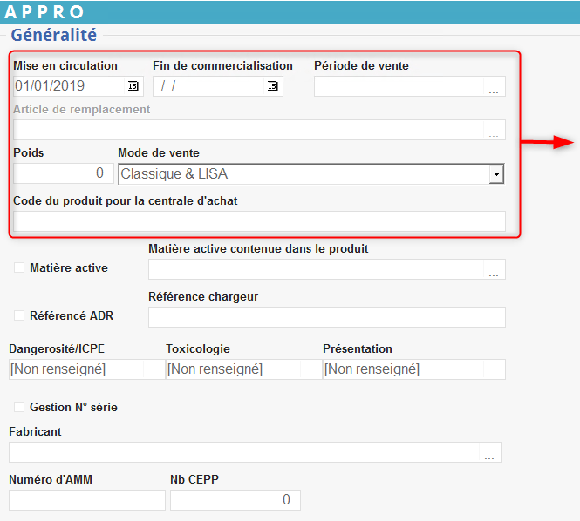Viewport: 580px width, 521px height.
Task: Click the Période de vente browse ellipsis
Action: (494, 87)
